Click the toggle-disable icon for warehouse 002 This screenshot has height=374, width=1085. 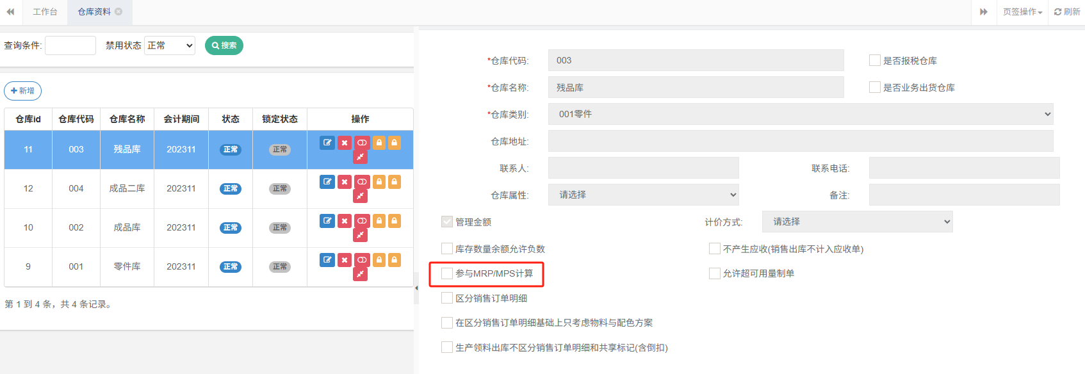(x=362, y=221)
